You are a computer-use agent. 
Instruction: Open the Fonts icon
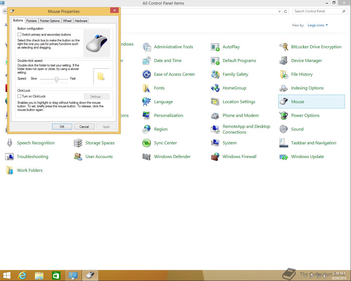147,88
